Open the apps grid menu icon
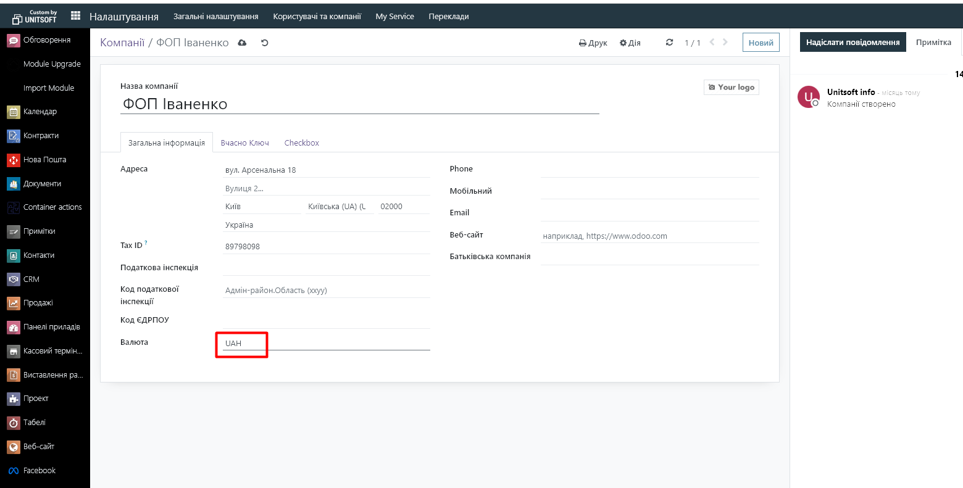This screenshot has height=488, width=963. [x=75, y=16]
